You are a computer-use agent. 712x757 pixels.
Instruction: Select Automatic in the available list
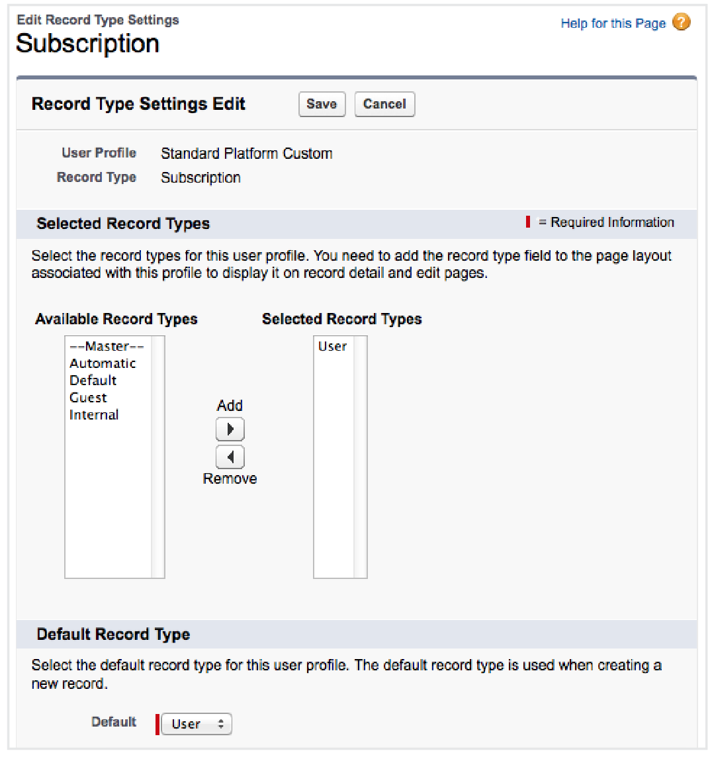(103, 363)
